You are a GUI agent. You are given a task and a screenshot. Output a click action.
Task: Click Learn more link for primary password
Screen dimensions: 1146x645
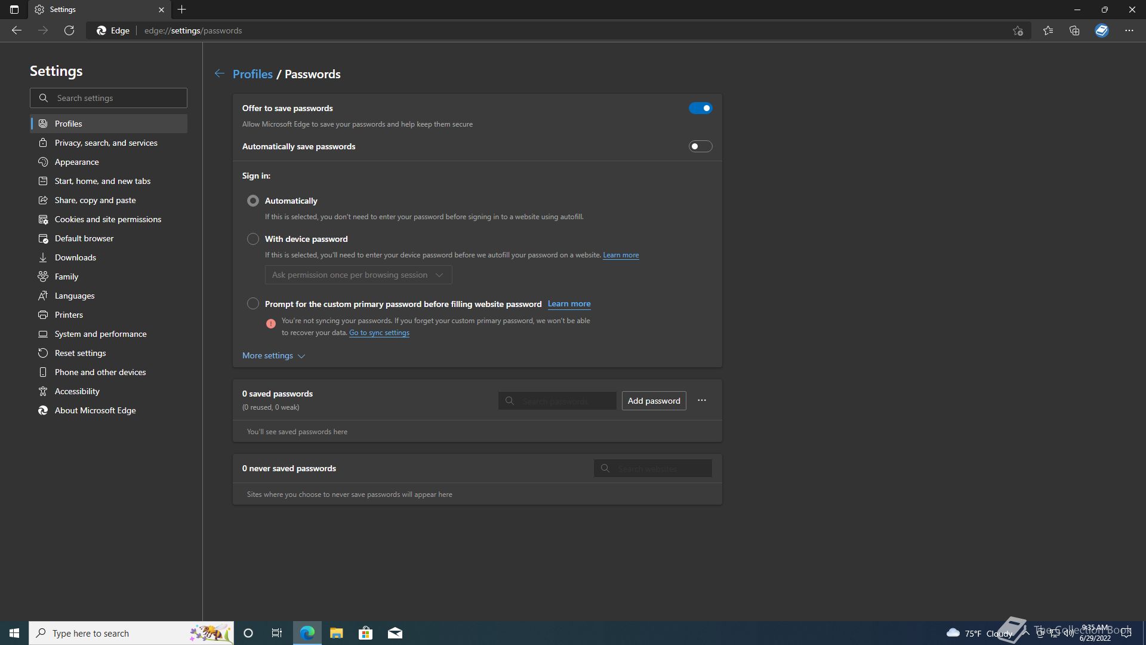[x=569, y=304]
